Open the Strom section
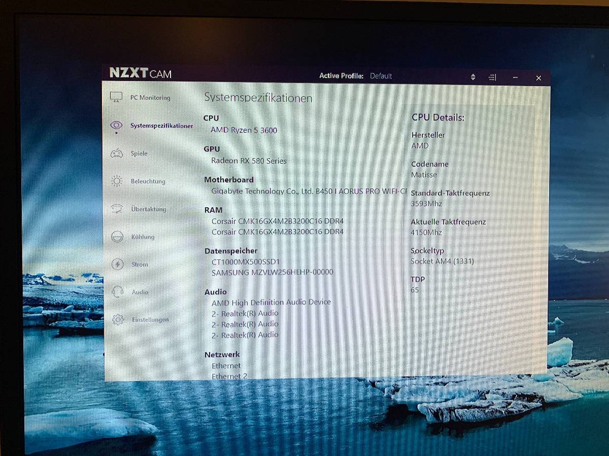This screenshot has height=456, width=609. (x=140, y=264)
